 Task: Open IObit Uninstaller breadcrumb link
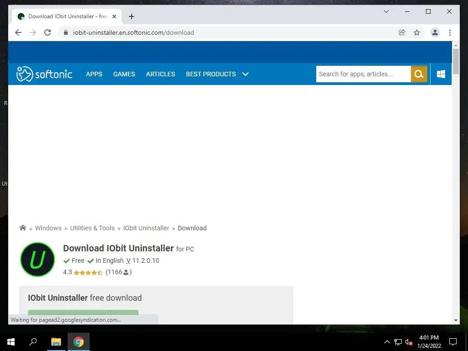[146, 228]
